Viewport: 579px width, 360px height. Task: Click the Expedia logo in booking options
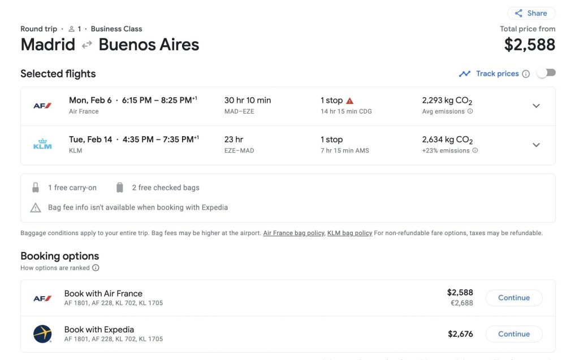(42, 334)
